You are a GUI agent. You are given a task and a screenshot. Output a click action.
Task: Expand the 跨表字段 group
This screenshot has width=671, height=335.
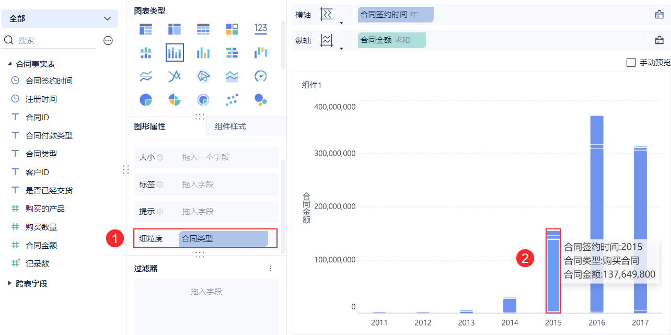[x=9, y=283]
